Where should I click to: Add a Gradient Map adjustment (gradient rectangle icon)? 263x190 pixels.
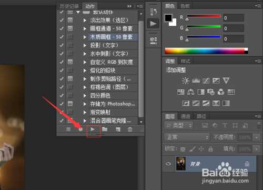point(226,103)
